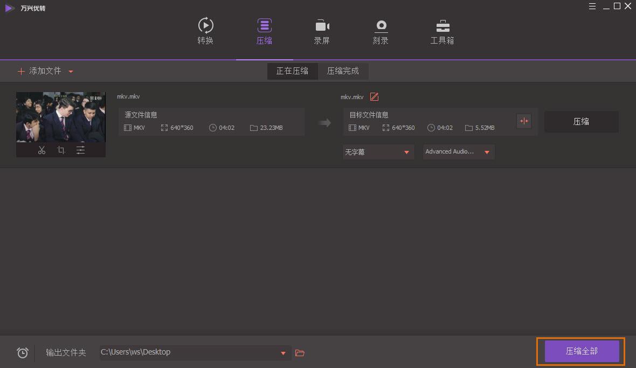The width and height of the screenshot is (636, 368).
Task: Open the Advanced Audio dropdown
Action: point(458,152)
